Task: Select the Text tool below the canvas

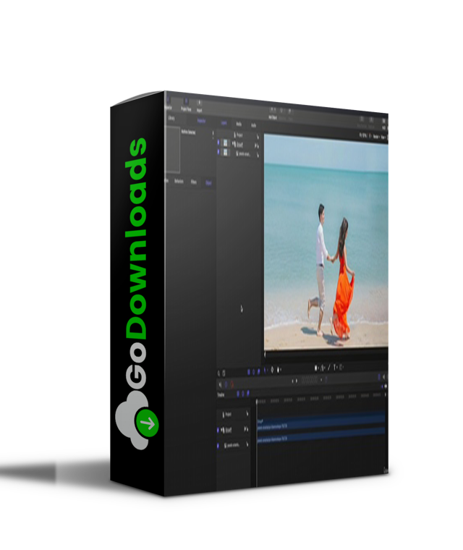Action: click(334, 368)
